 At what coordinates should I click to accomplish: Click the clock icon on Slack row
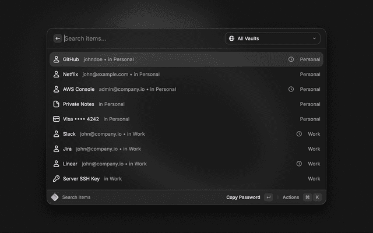tap(299, 134)
